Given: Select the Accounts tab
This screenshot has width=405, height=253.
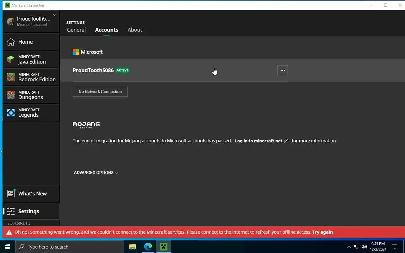Looking at the screenshot, I should [107, 30].
